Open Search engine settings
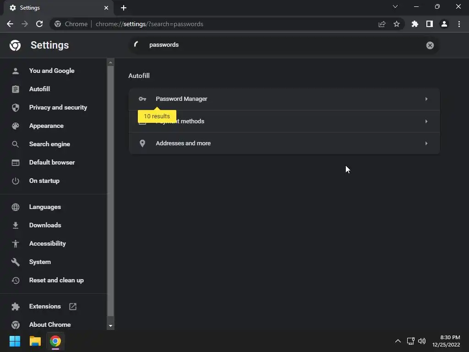469x352 pixels. pos(49,144)
